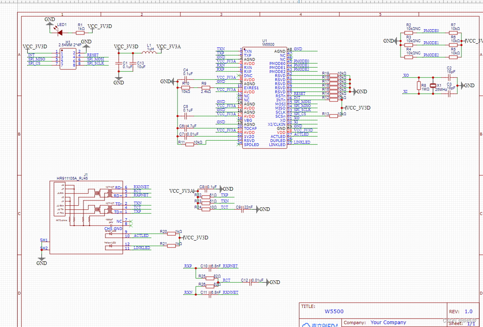
Task: Select the U1 W5500 chip body
Action: [x=264, y=98]
